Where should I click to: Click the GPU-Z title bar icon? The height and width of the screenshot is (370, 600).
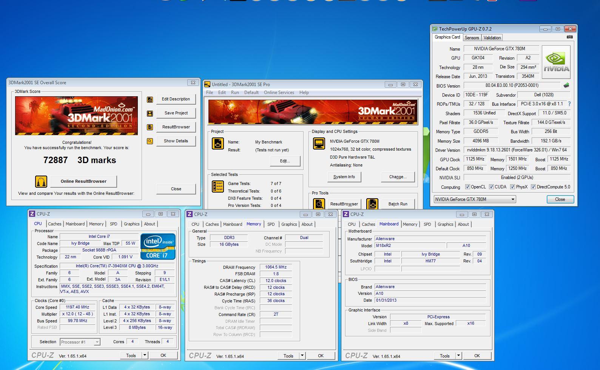(x=435, y=29)
